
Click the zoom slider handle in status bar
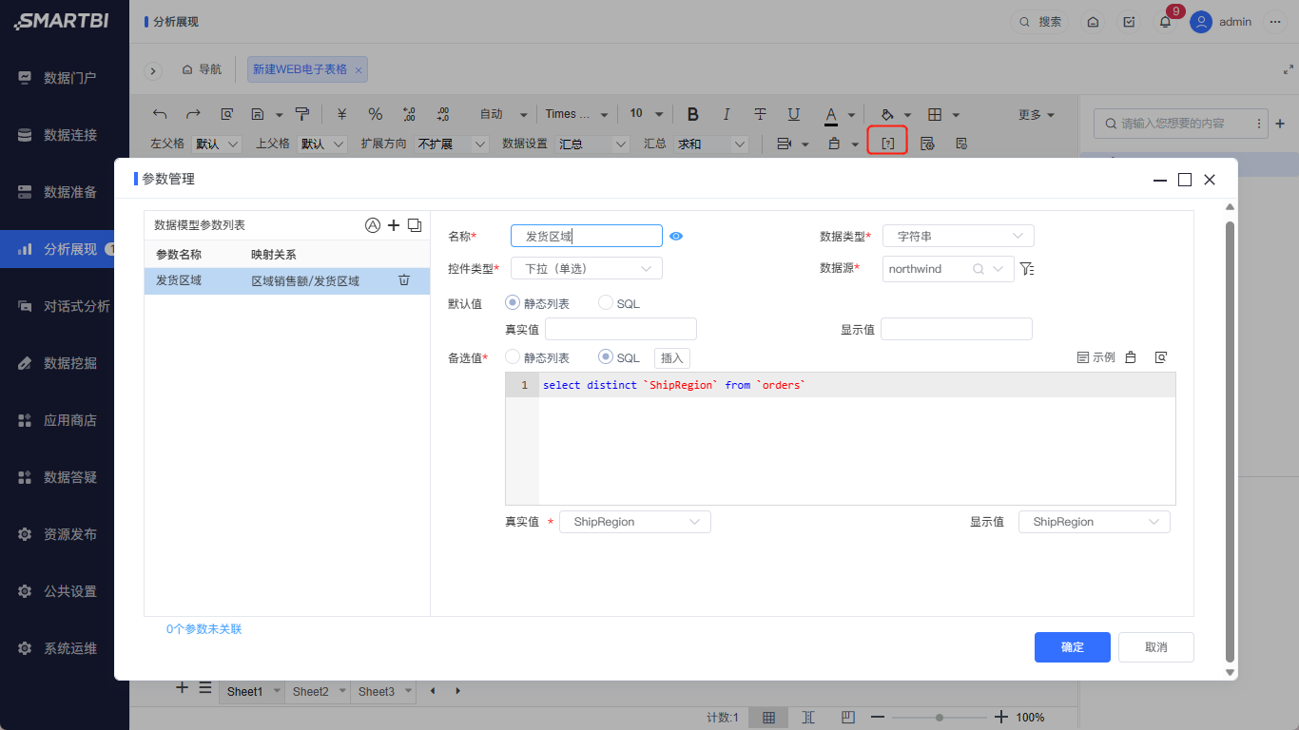click(x=940, y=718)
